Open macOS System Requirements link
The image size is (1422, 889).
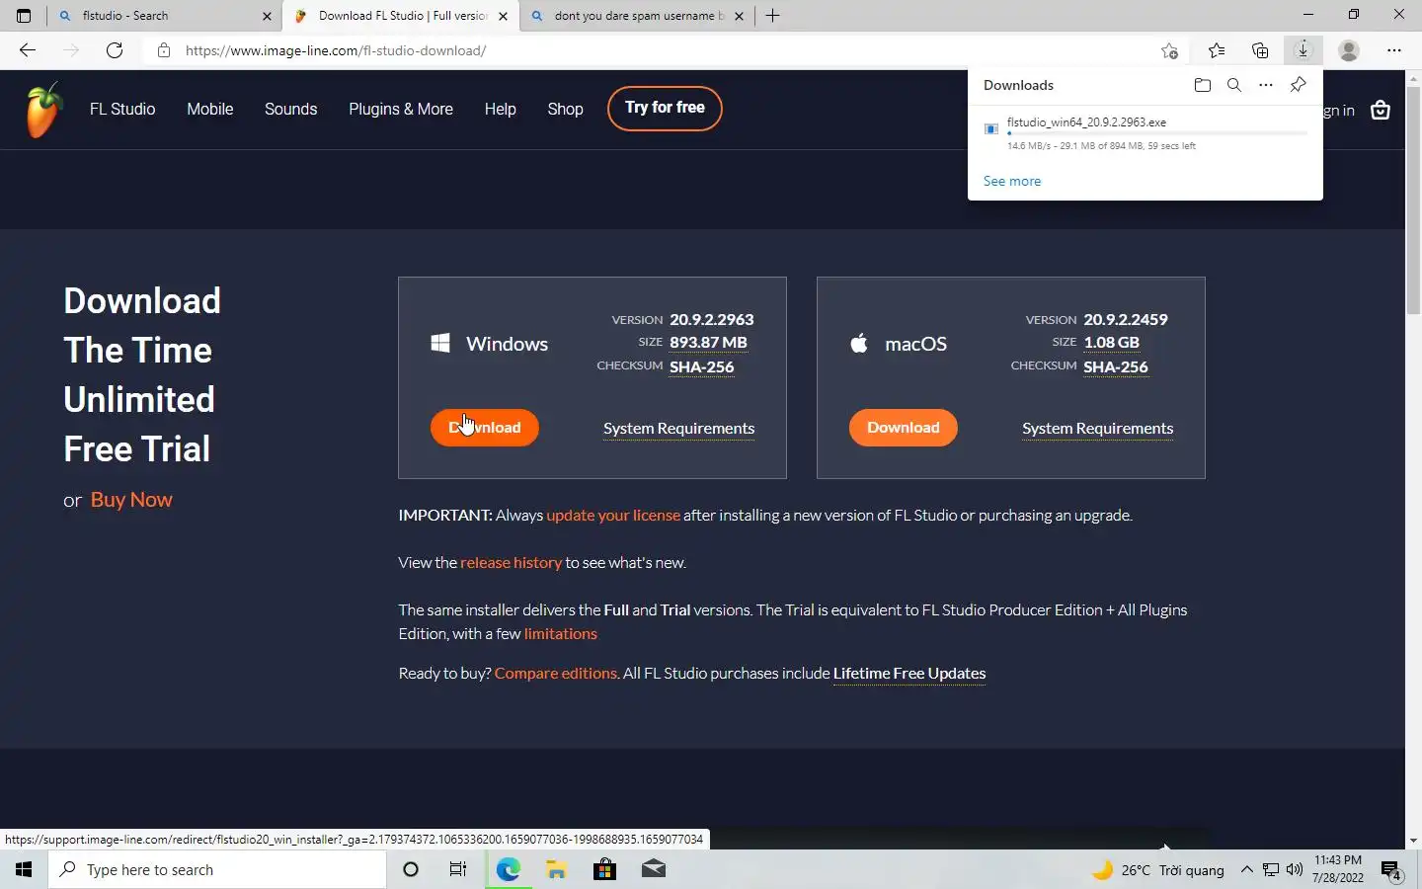(1097, 429)
